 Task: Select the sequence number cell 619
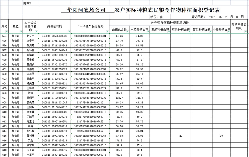[x=4, y=155]
